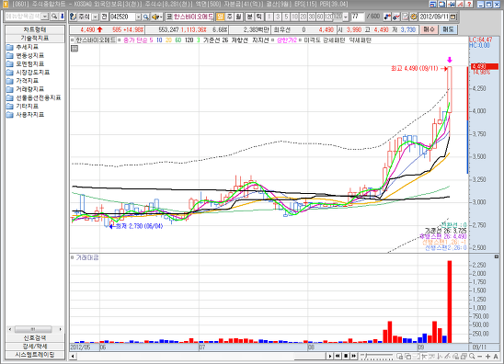Click the grid table icon on chart
Viewport: 504px width, 364px height.
74,49
